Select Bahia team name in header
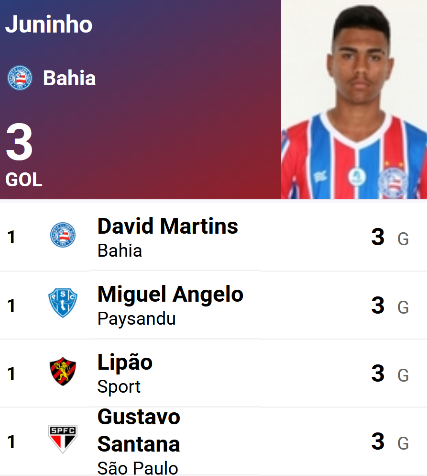 69,78
